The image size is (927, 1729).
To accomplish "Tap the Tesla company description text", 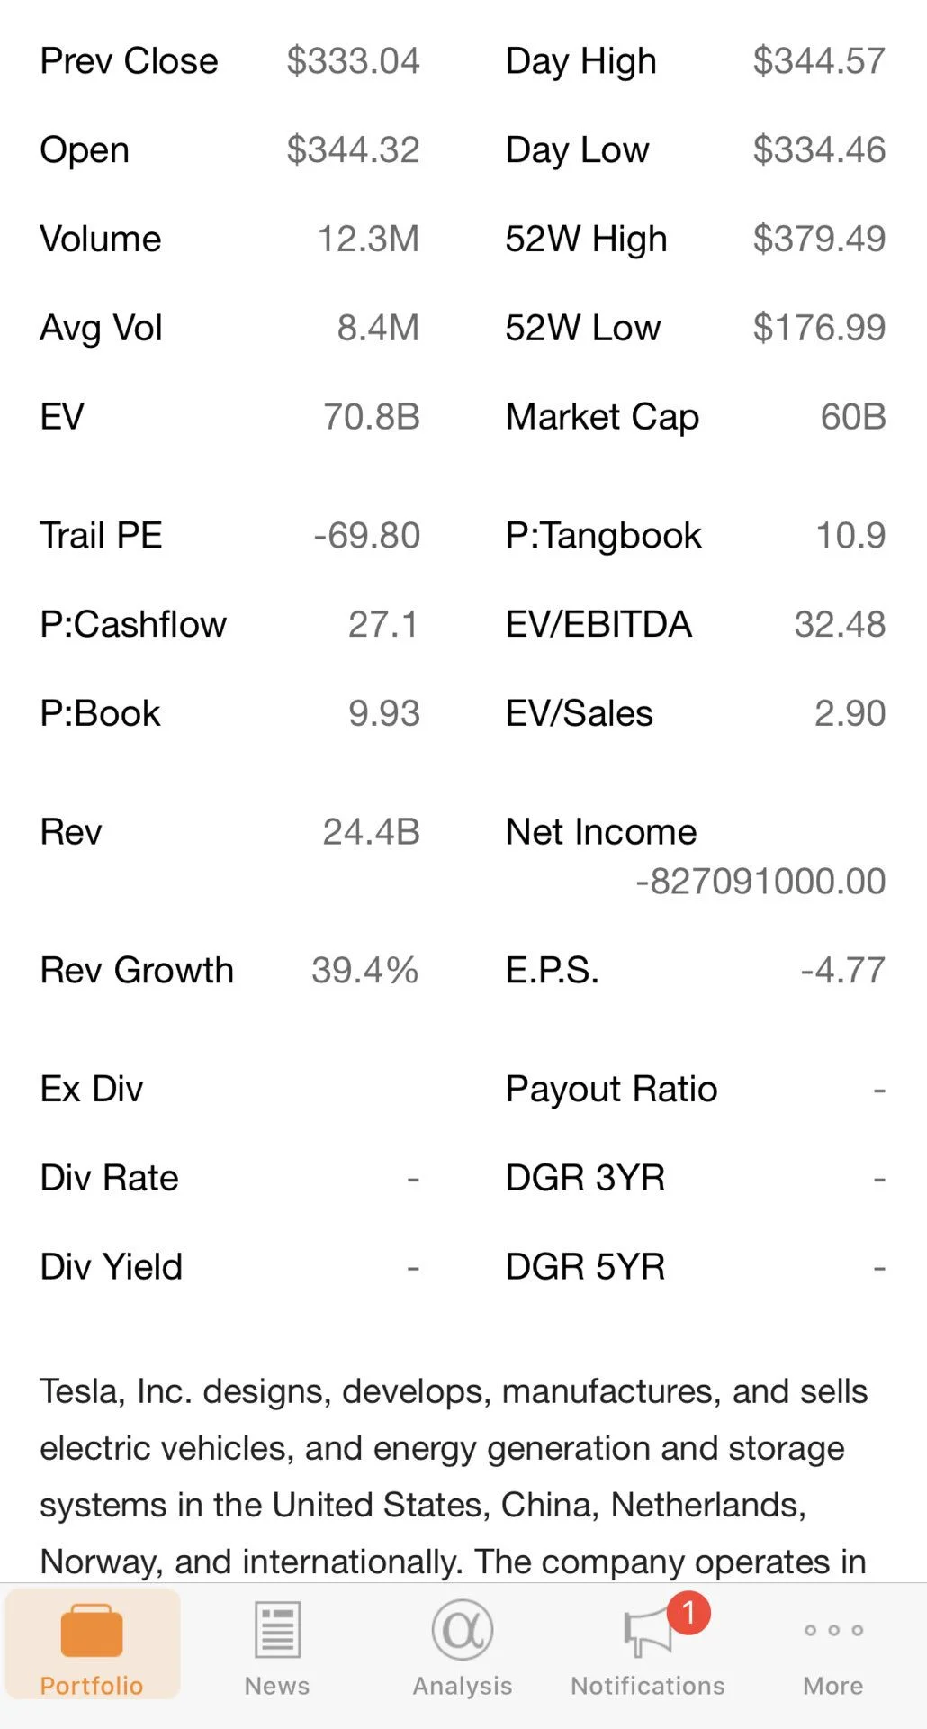I will coord(454,1476).
